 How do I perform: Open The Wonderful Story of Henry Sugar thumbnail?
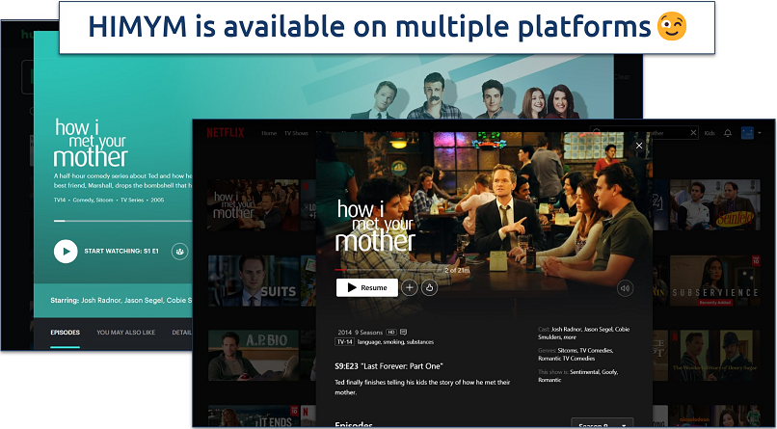click(715, 355)
